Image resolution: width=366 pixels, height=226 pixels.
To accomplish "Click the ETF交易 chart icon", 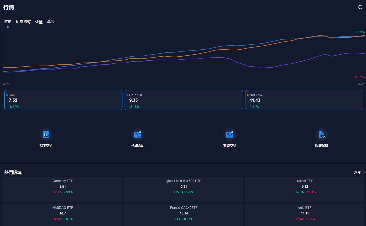I will [46, 134].
